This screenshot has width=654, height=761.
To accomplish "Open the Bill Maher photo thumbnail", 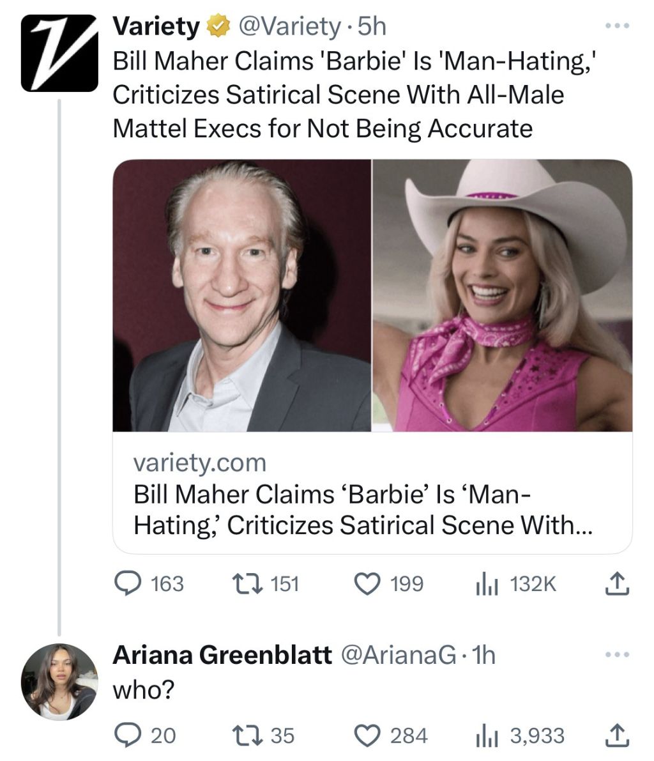I will (x=242, y=295).
